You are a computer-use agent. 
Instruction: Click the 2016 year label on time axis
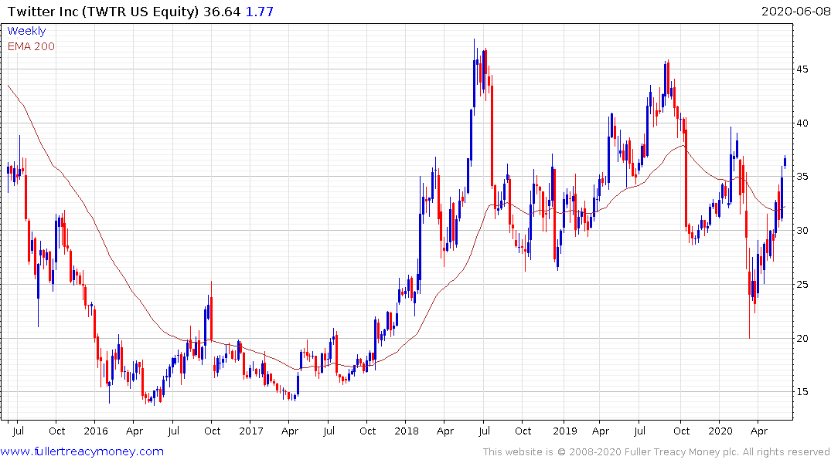(x=96, y=431)
